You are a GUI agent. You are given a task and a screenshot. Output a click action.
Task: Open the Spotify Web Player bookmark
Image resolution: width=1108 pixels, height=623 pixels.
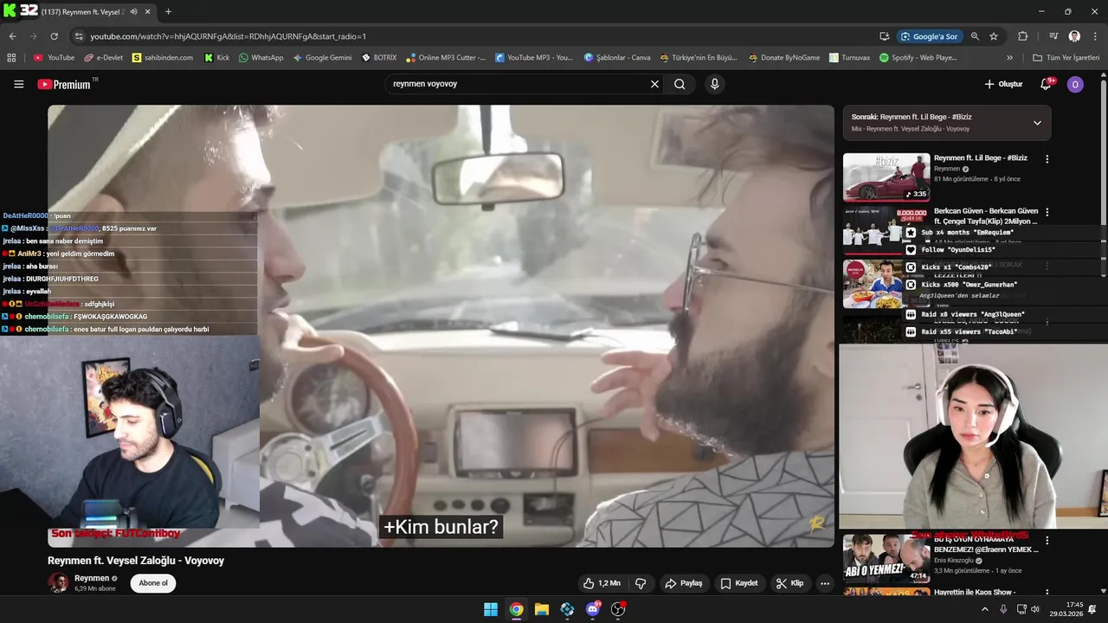pyautogui.click(x=918, y=58)
